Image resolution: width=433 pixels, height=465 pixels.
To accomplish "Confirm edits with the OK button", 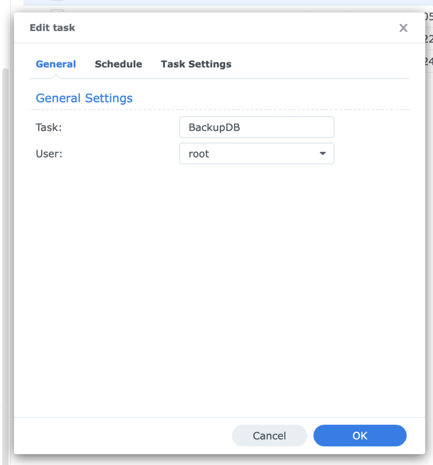I will 360,435.
